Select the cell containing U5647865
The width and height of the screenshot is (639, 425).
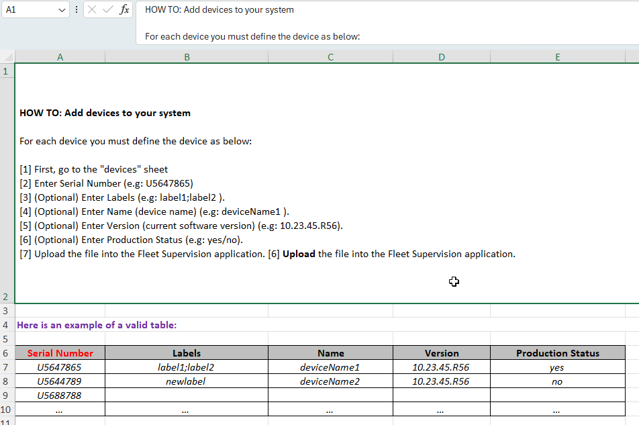[x=60, y=367]
